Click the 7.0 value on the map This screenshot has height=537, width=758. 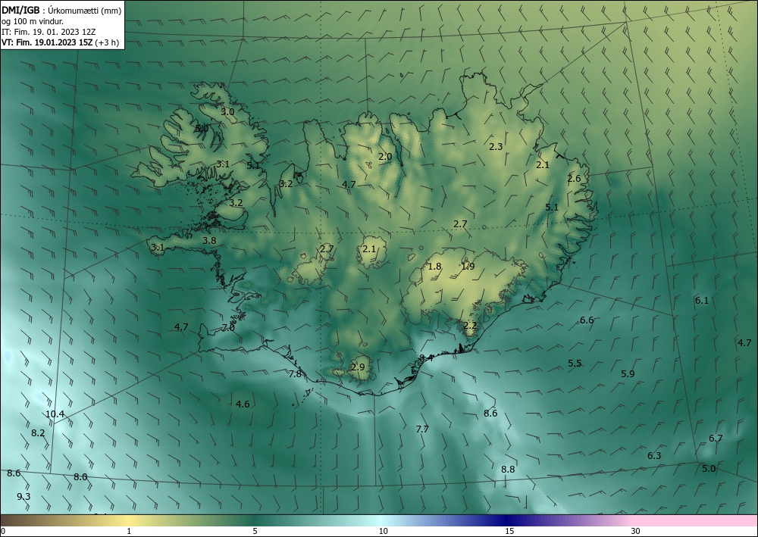coord(228,328)
